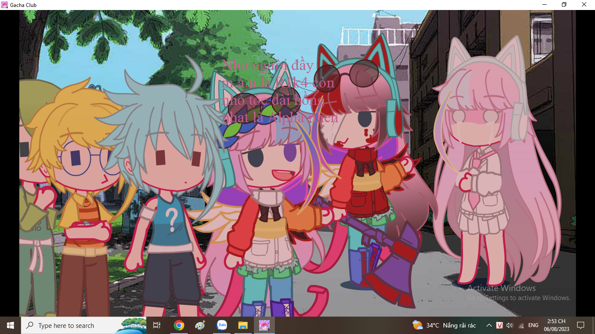Toggle the red V Vietnamese input icon
Screen dimensions: 595x334
pos(500,325)
